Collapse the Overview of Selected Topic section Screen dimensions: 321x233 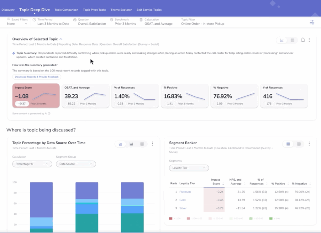tap(61, 39)
